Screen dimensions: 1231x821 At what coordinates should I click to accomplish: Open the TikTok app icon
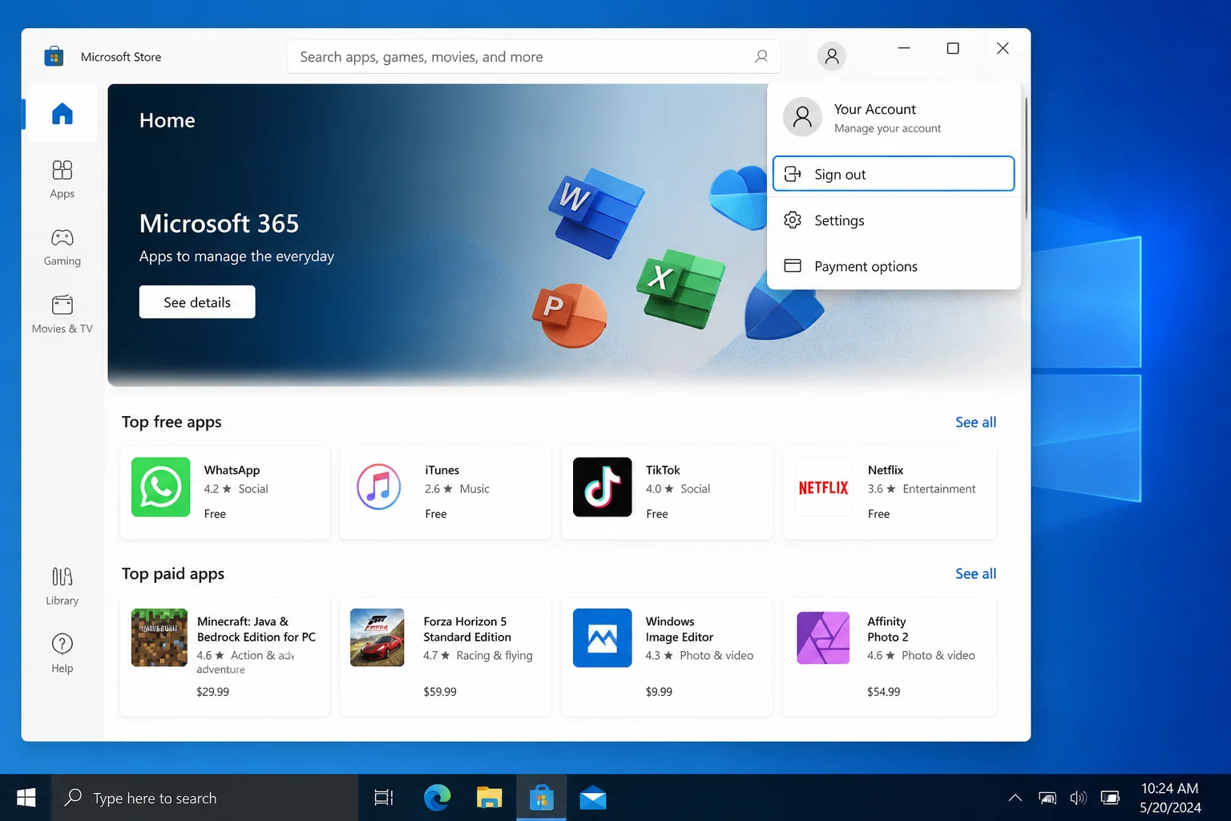(602, 487)
